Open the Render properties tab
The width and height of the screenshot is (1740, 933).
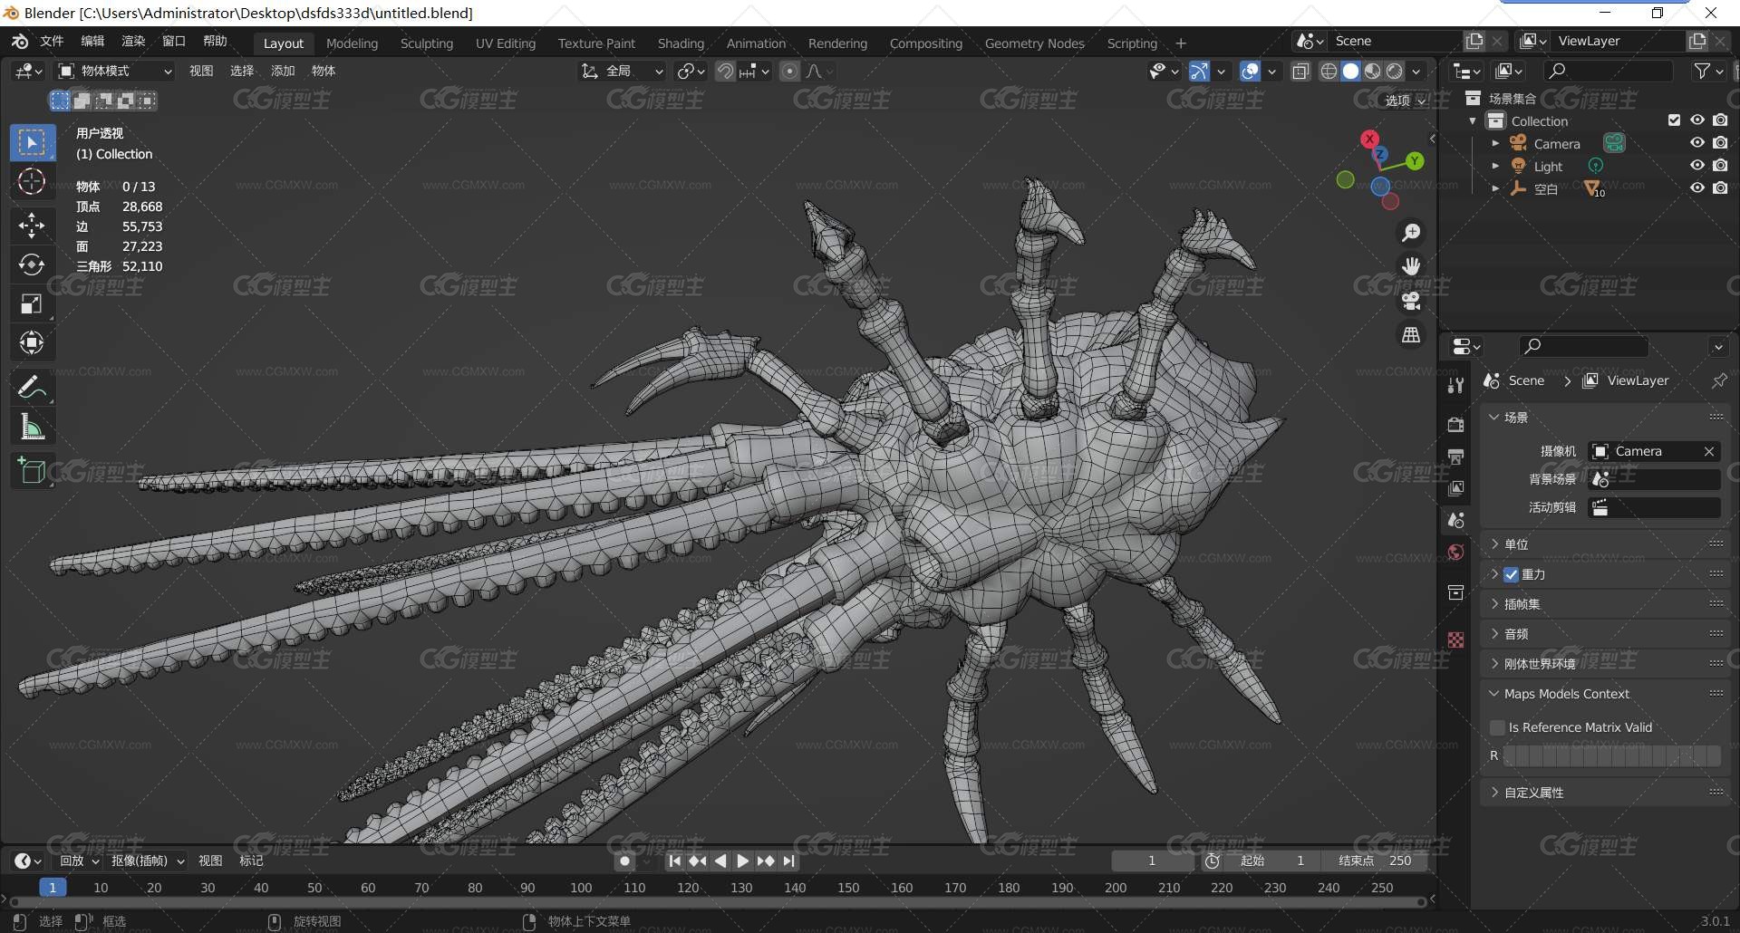(x=1455, y=425)
